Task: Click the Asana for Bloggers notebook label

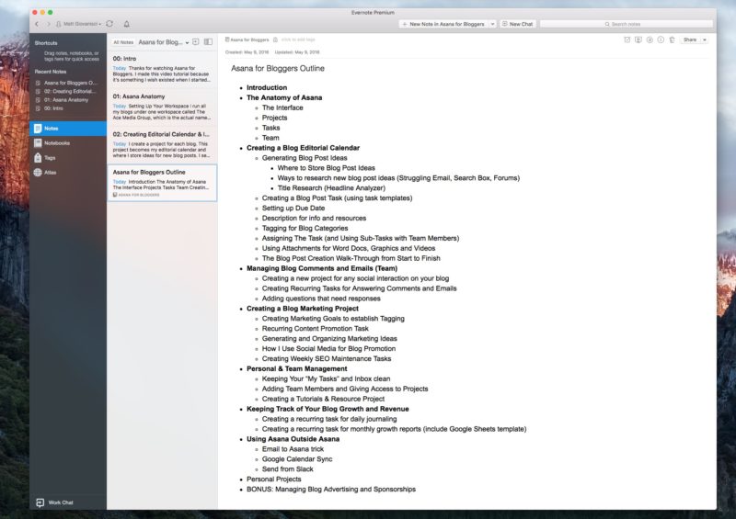Action: tap(247, 39)
